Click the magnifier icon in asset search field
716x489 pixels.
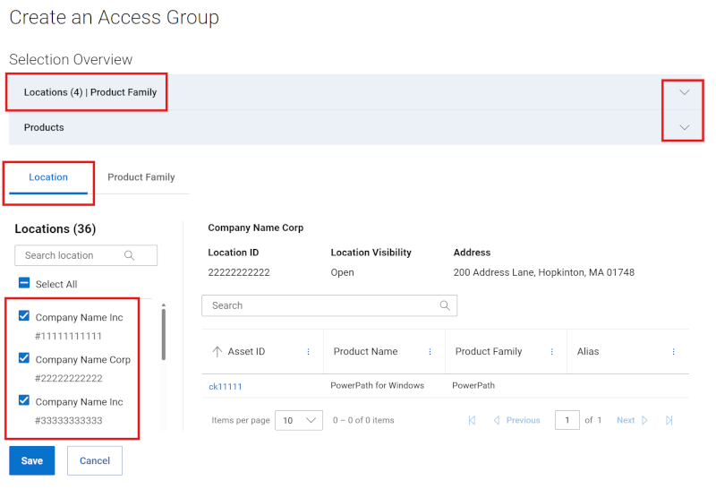(x=445, y=305)
